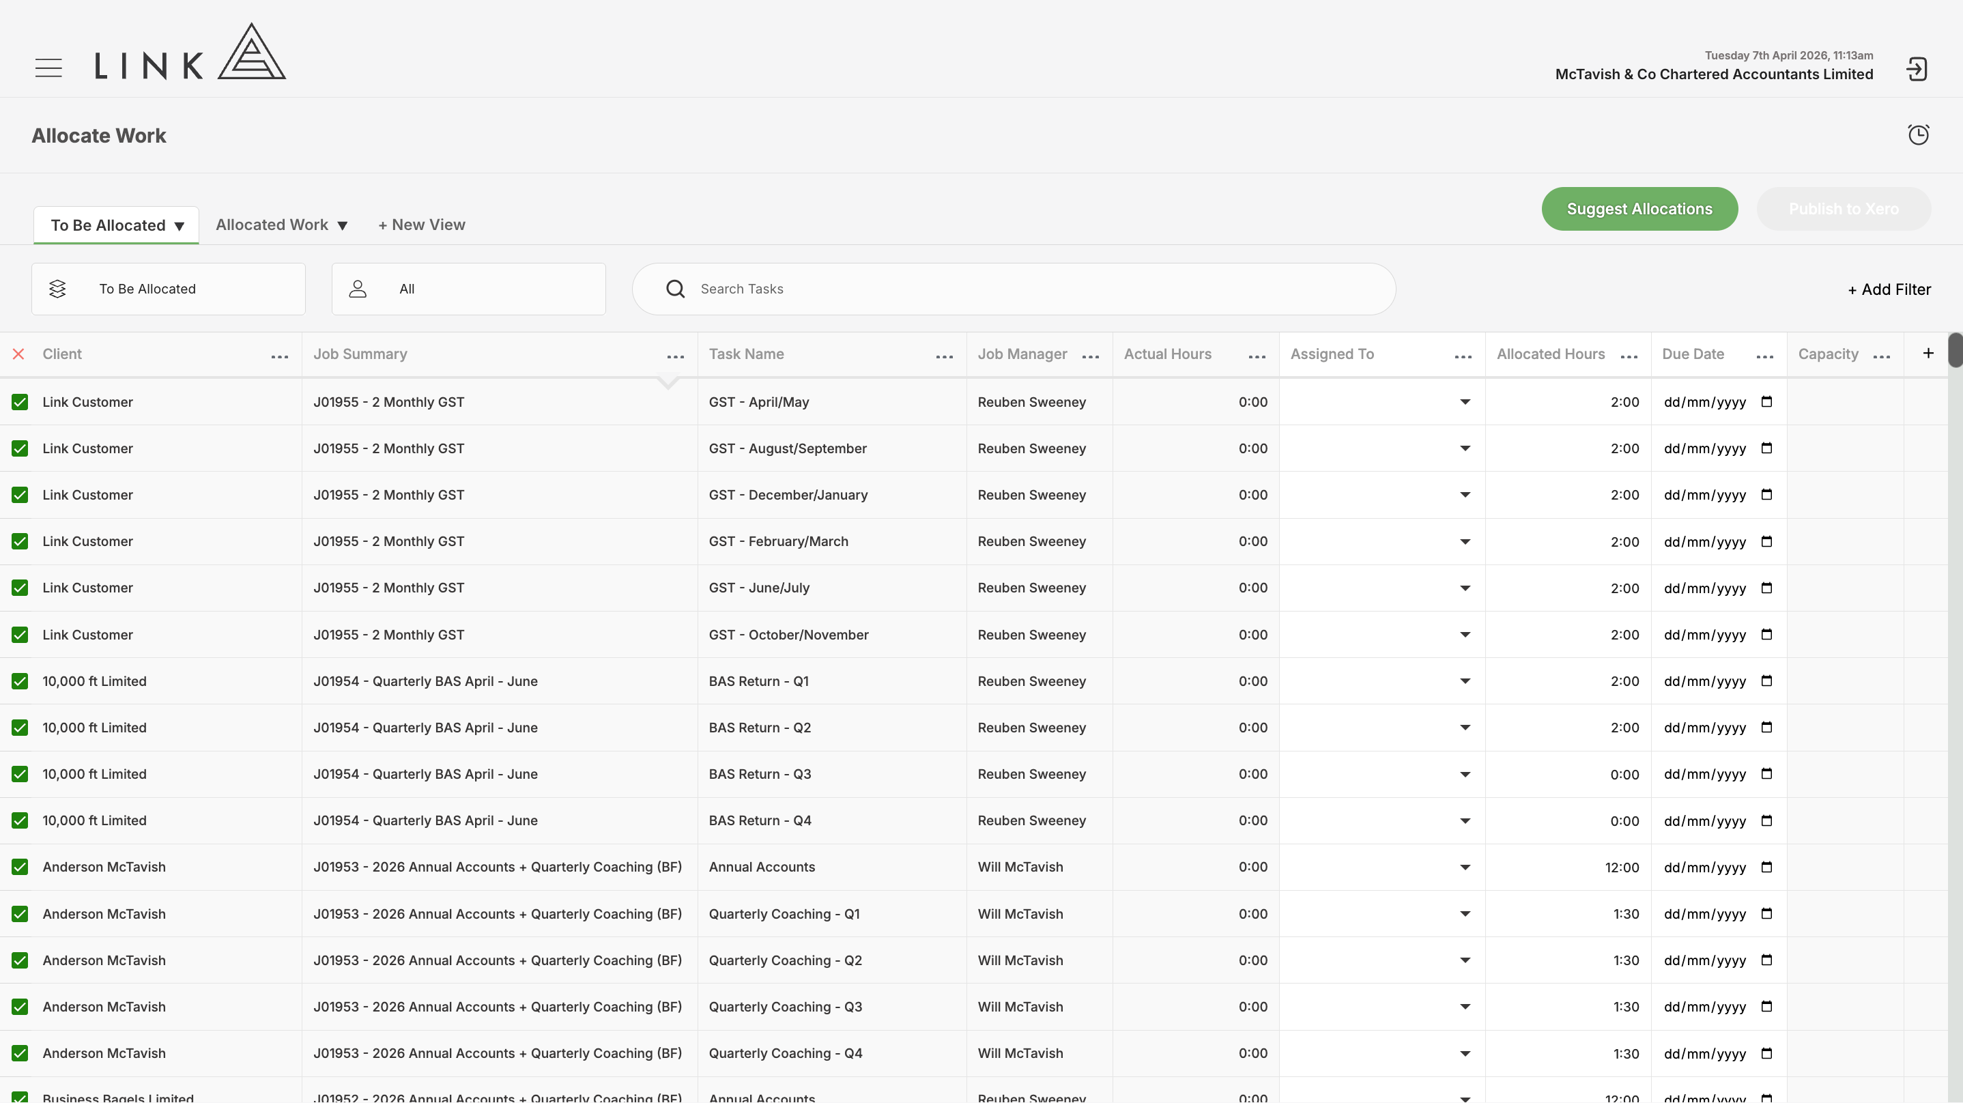Screen dimensions: 1963x1103
Task: Open the timer clock icon
Action: [x=1918, y=135]
